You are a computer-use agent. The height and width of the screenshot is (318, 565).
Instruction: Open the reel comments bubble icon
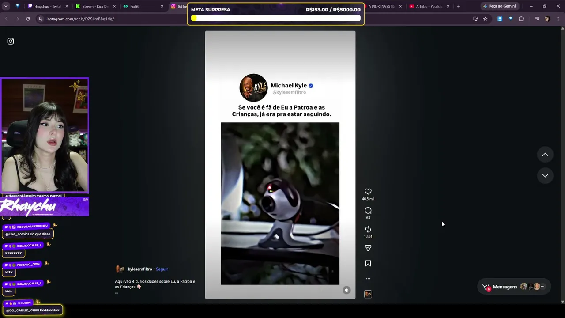[x=368, y=210]
